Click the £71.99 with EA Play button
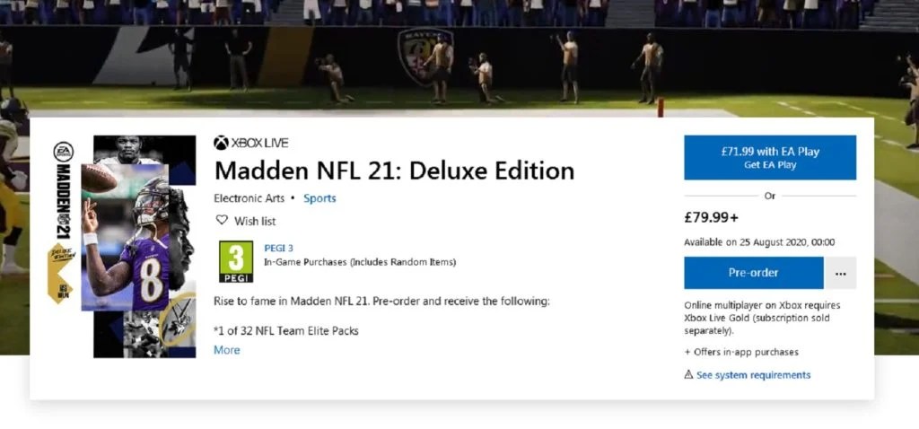Viewport: 919px width, 429px height. point(770,158)
